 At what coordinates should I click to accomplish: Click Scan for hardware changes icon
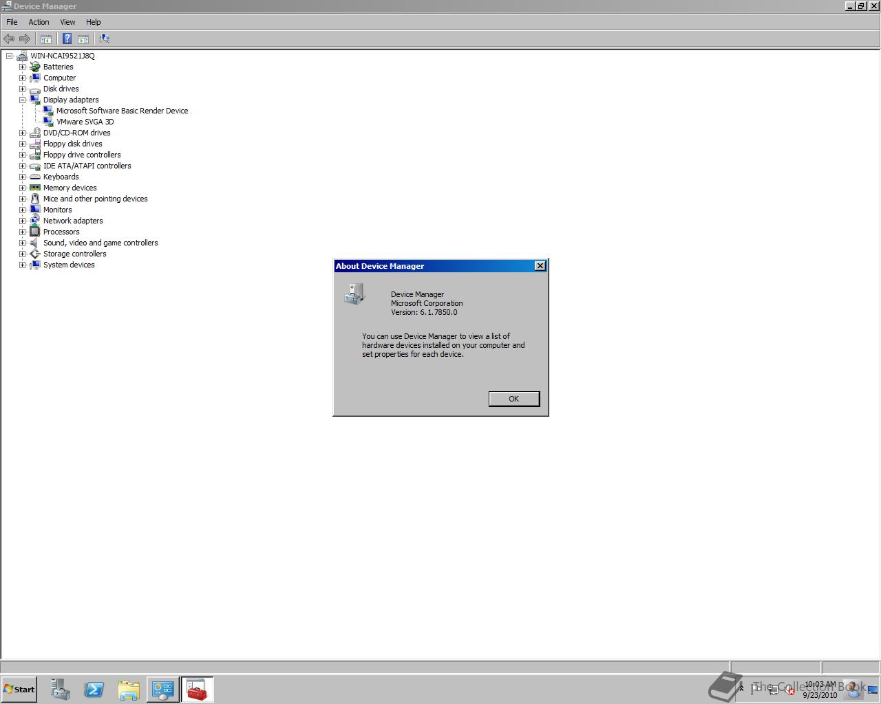tap(105, 39)
